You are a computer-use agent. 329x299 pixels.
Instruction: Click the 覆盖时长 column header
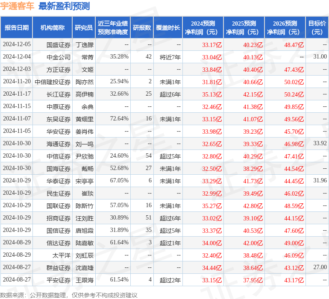pyautogui.click(x=168, y=27)
